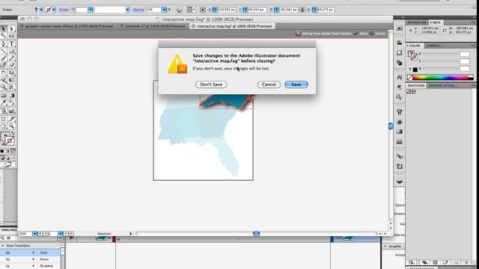Open the Gradient panel icon in dock

pos(399,132)
